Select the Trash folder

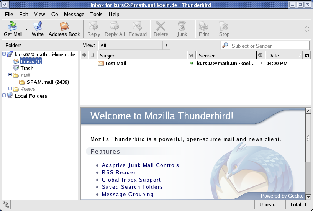click(x=27, y=68)
